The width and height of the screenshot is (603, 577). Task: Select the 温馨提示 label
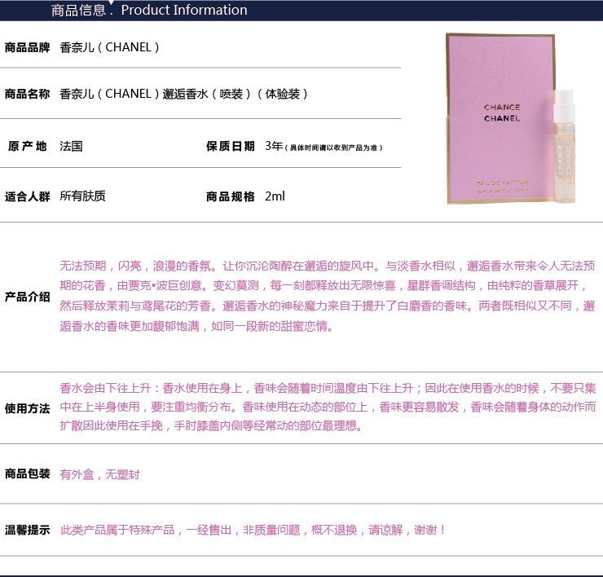tap(27, 530)
